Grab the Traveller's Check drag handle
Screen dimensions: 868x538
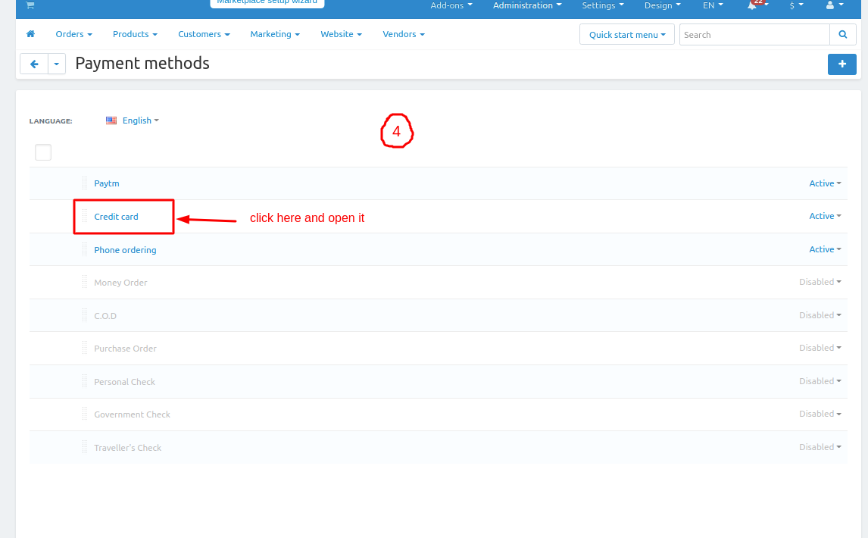pos(85,448)
